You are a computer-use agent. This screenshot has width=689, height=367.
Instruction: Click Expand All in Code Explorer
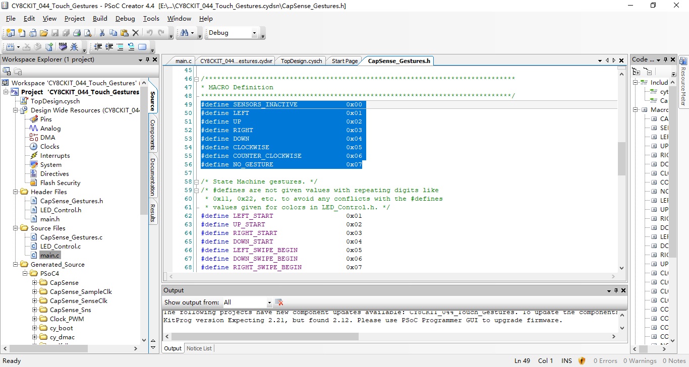pyautogui.click(x=637, y=72)
